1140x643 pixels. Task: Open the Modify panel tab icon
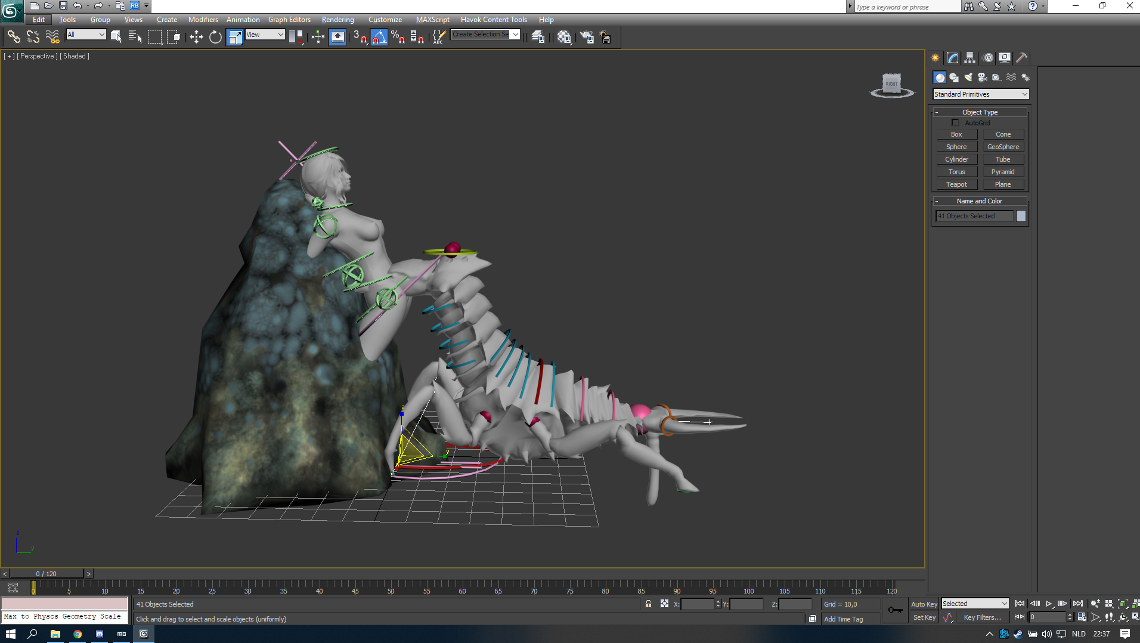[953, 58]
